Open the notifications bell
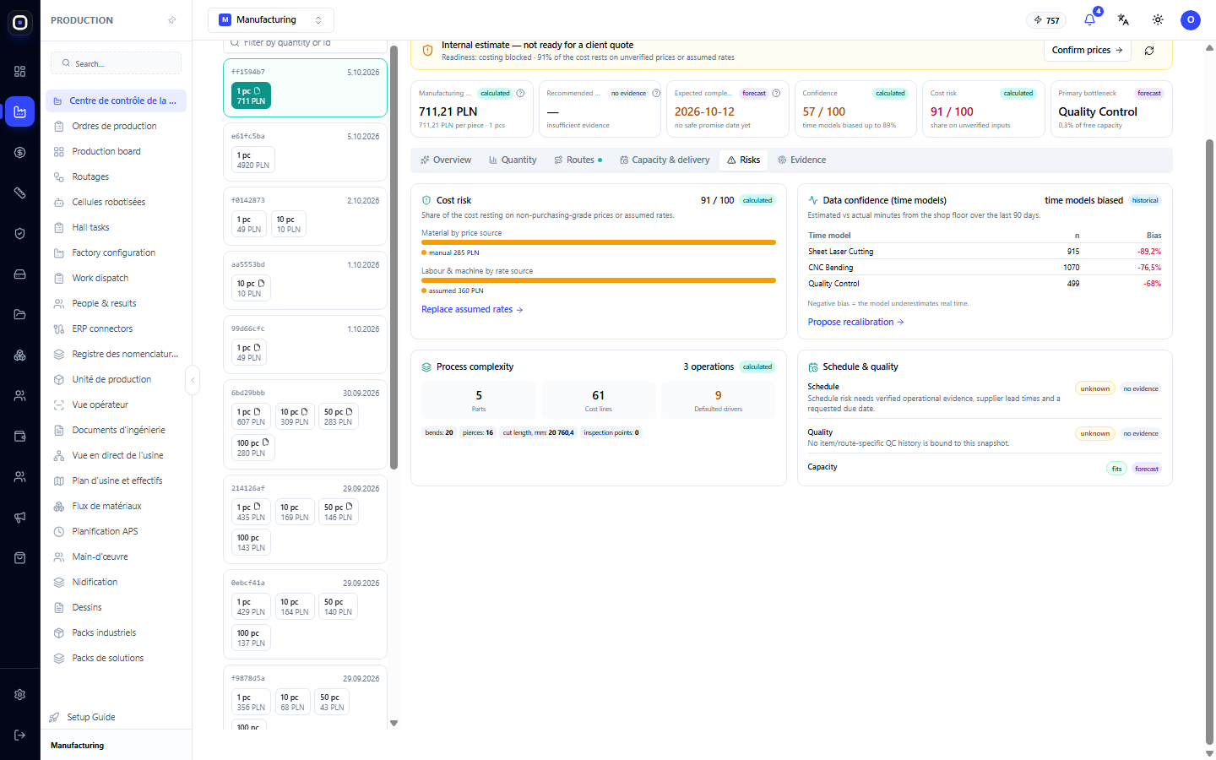 click(1089, 20)
